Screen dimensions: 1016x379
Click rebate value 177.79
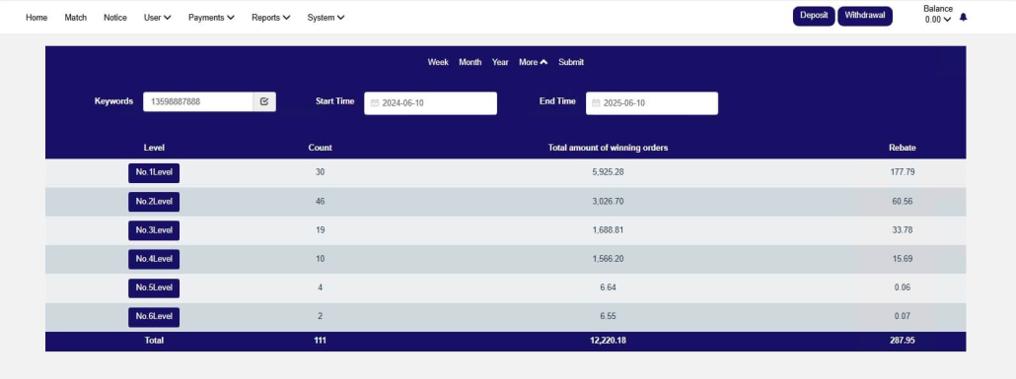pyautogui.click(x=903, y=172)
